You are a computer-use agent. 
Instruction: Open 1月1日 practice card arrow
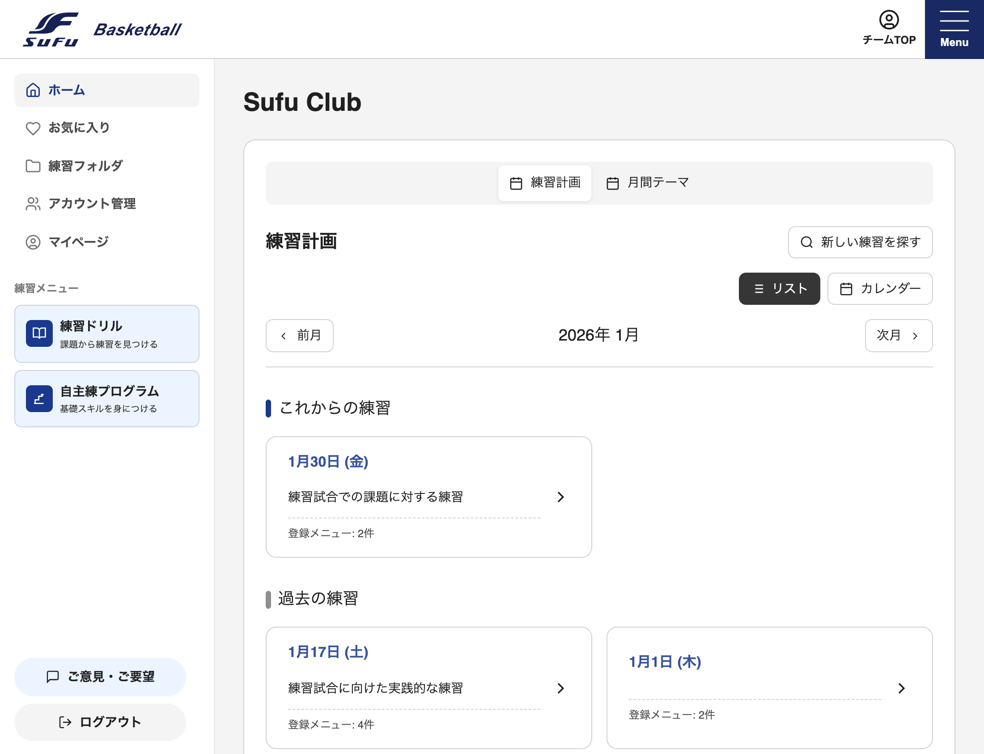901,688
